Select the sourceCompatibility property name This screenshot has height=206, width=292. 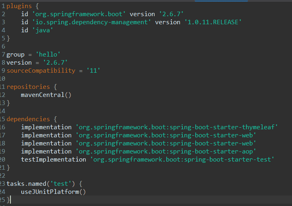tap(41, 71)
